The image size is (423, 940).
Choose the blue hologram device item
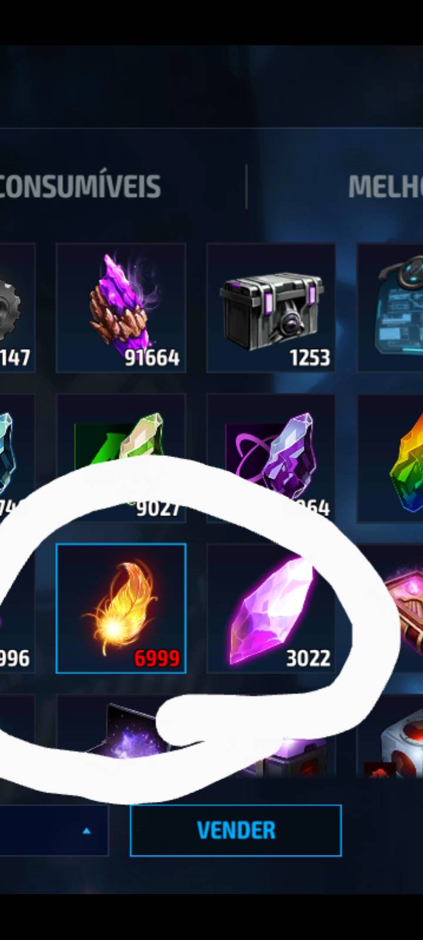tap(390, 308)
